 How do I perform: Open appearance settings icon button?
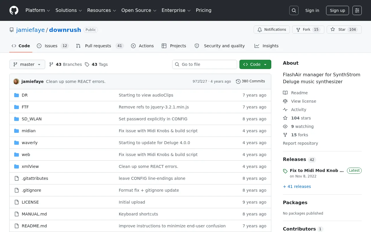tap(357, 10)
